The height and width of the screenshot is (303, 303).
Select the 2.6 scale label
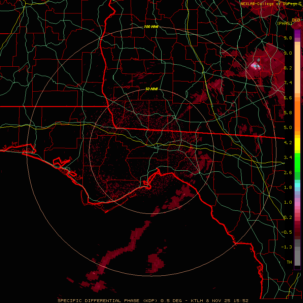(x=288, y=172)
